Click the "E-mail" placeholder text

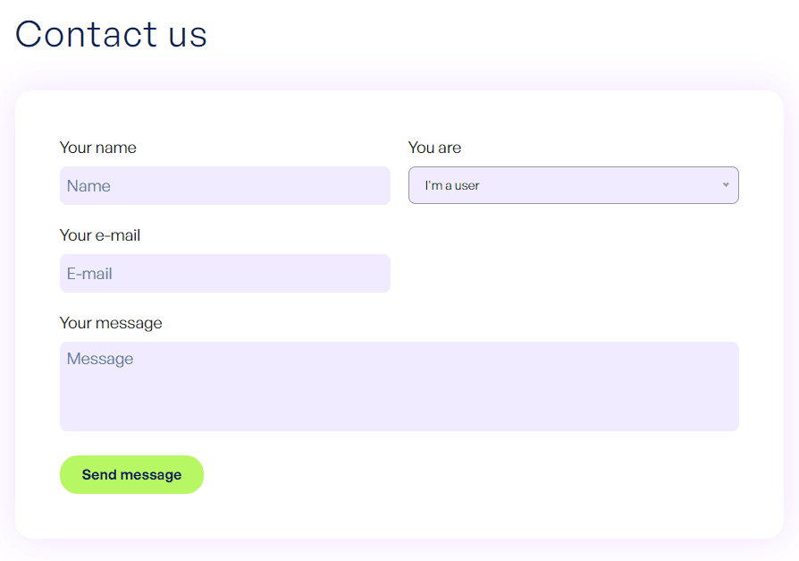(89, 274)
